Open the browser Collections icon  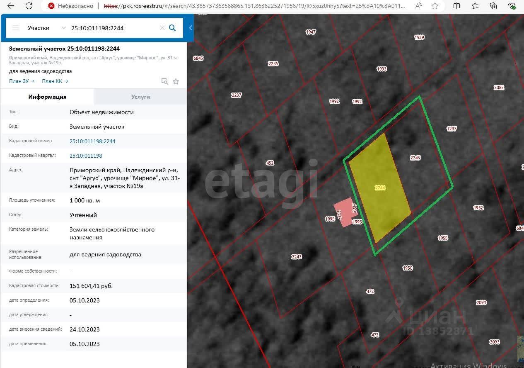point(493,6)
